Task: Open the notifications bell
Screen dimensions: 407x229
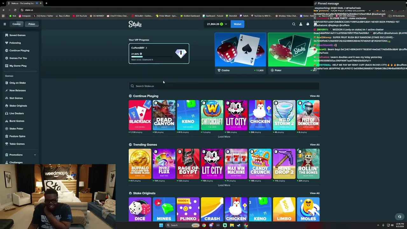Action: pos(308,24)
